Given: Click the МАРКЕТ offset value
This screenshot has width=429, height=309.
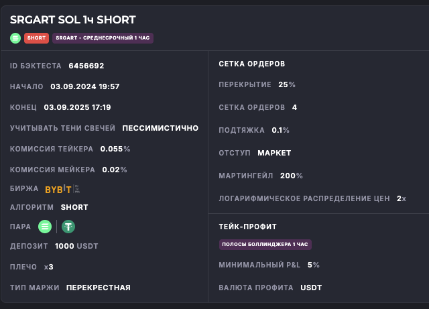Looking at the screenshot, I should click(275, 153).
